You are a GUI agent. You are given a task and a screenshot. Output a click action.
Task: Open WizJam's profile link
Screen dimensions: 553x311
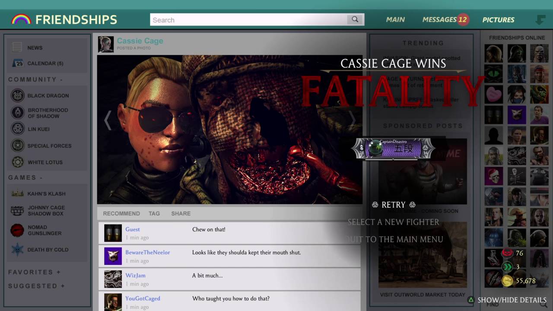click(x=135, y=276)
